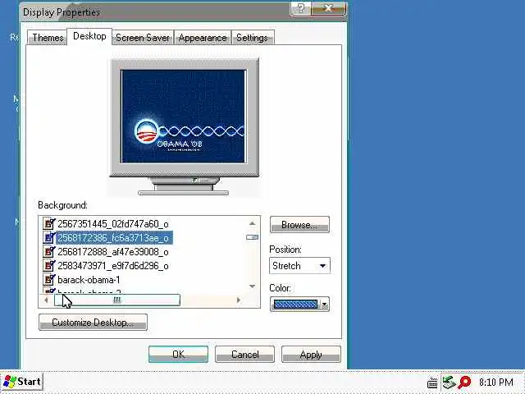Screen dimensions: 525x394
Task: Click the horizontal scroll left arrow
Action: [x=46, y=300]
